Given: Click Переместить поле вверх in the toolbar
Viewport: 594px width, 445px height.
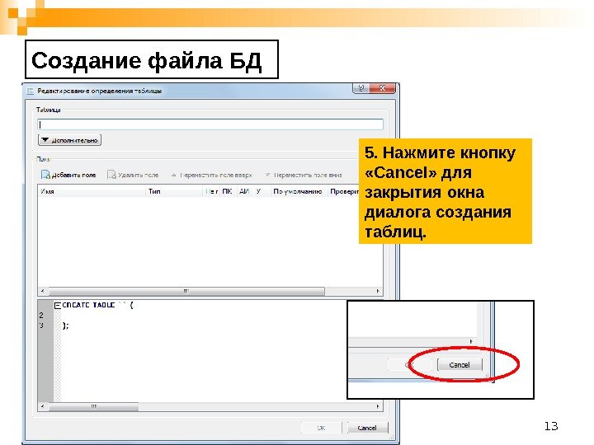Looking at the screenshot, I should 212,175.
